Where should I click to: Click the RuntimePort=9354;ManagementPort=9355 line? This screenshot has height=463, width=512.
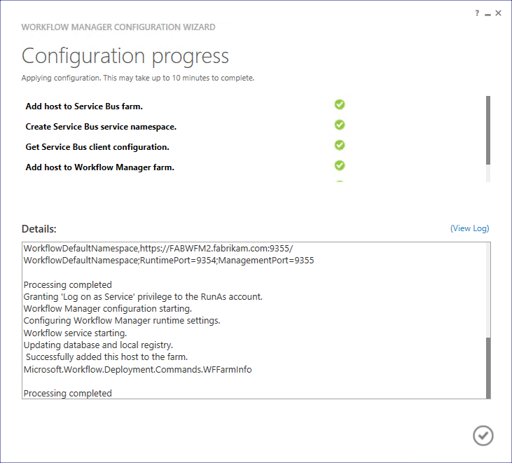pyautogui.click(x=169, y=261)
